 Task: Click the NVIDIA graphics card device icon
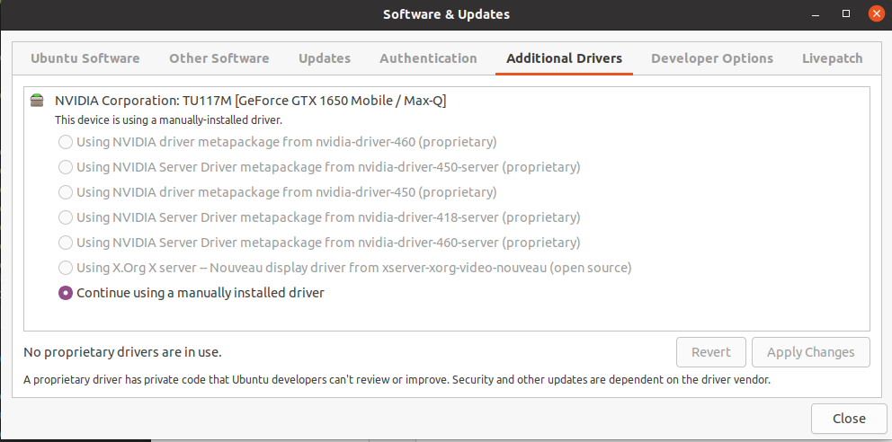(37, 101)
